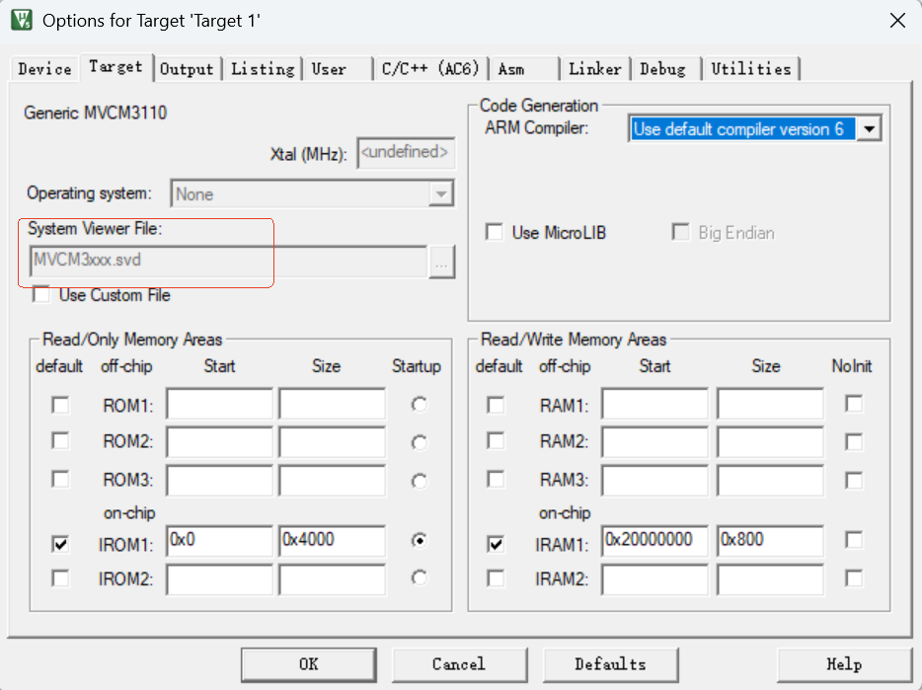Close the Options for Target dialog
The height and width of the screenshot is (690, 922).
[x=896, y=21]
